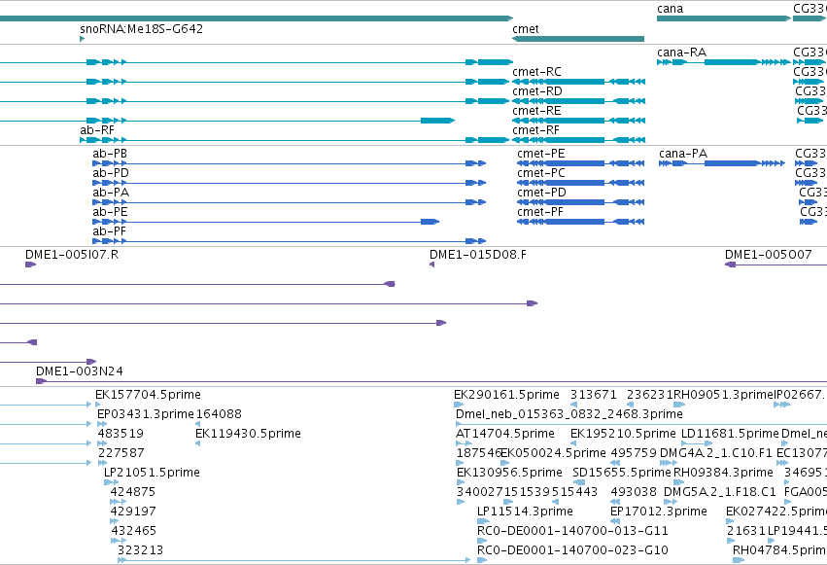
Task: Click the 429197 feature label
Action: tap(133, 512)
